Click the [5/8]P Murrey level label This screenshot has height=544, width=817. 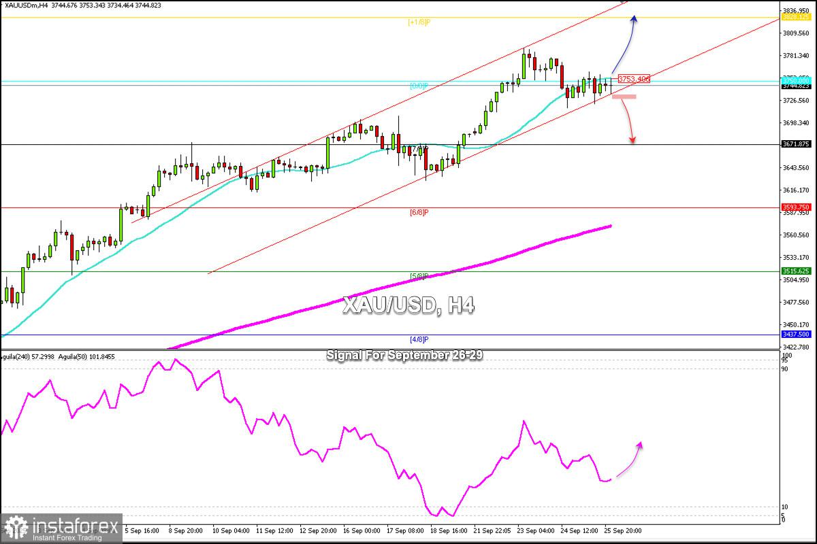point(419,275)
